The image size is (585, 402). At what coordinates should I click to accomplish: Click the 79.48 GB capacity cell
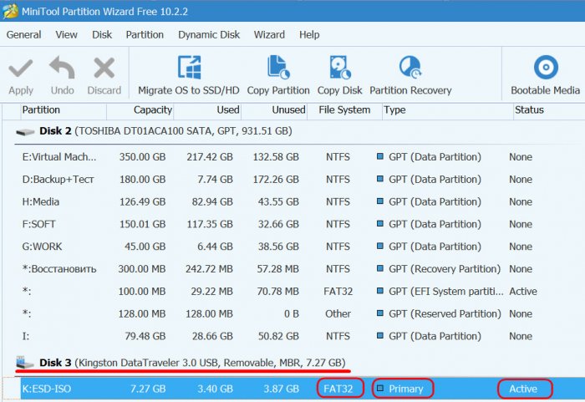pyautogui.click(x=145, y=336)
